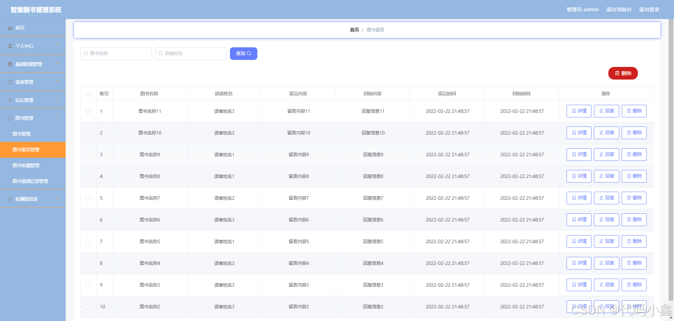This screenshot has width=674, height=321.
Task: Open 详情 for row 图书名称5
Action: 579,241
